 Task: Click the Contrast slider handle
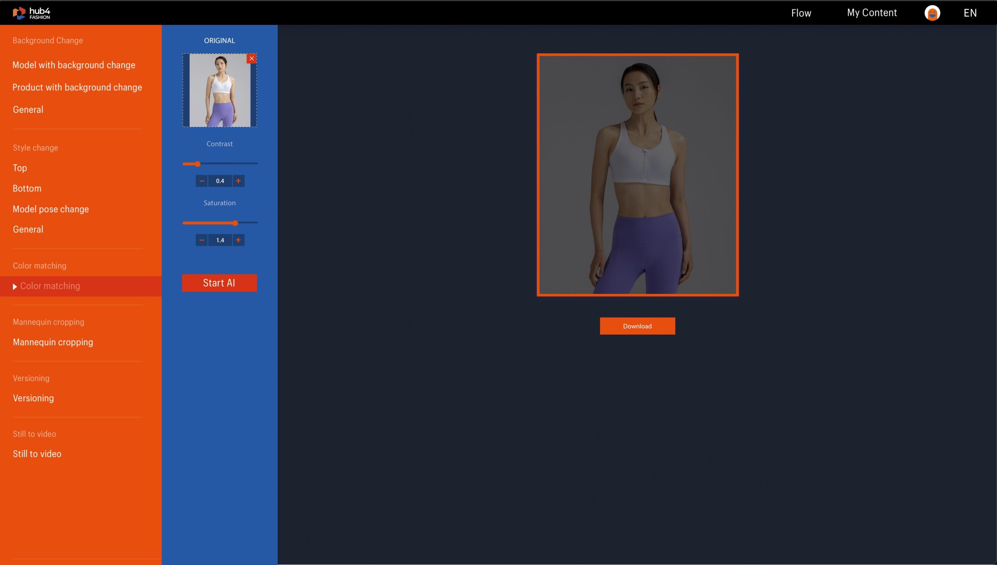coord(197,164)
